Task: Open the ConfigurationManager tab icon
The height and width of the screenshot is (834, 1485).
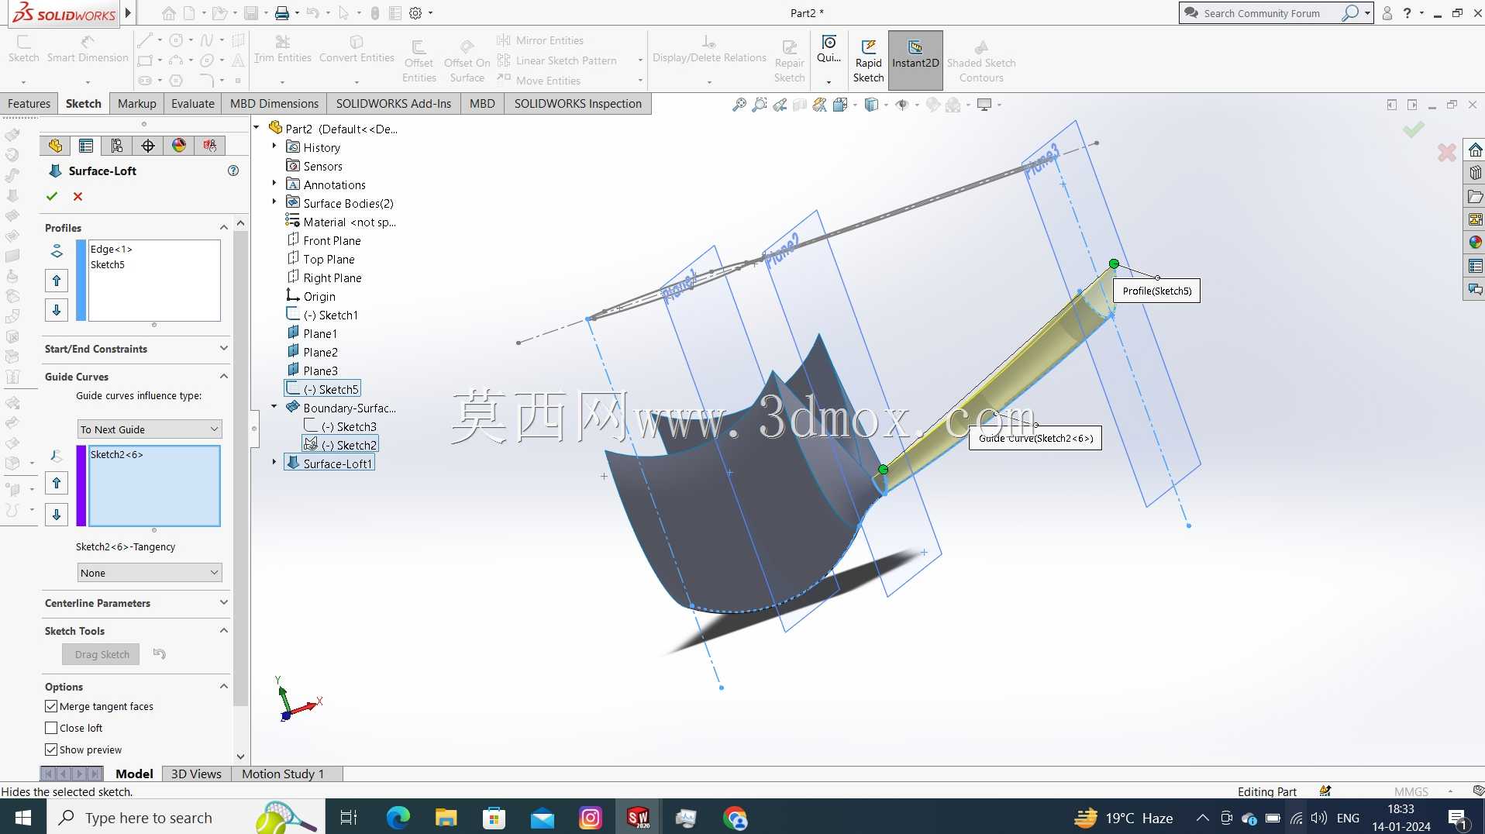Action: [117, 146]
